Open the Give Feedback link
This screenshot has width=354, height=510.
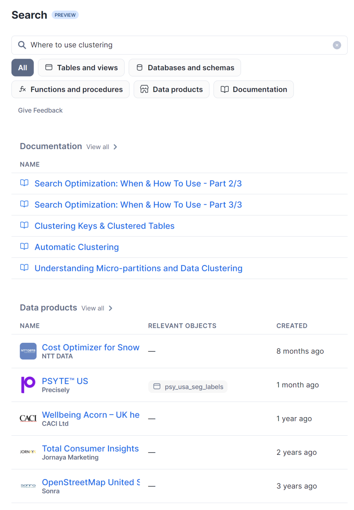coord(40,110)
